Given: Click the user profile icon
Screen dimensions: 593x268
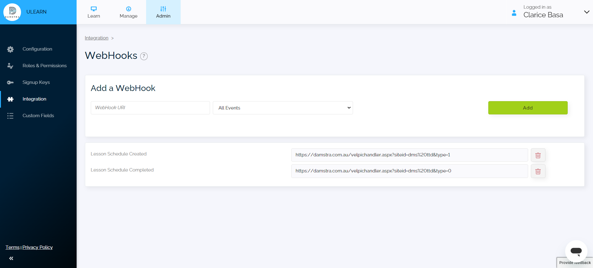Looking at the screenshot, I should coord(514,13).
